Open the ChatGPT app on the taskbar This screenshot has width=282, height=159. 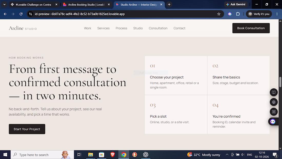146,155
